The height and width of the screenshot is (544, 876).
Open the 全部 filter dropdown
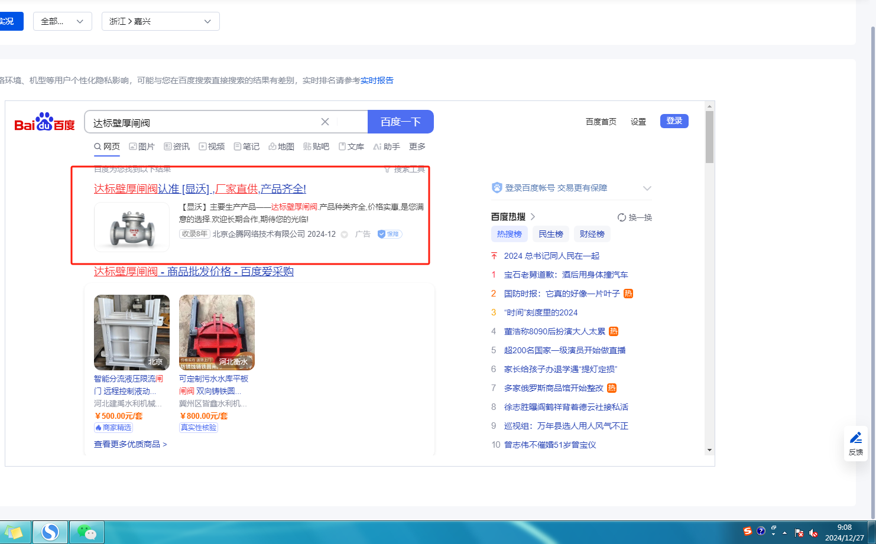[62, 21]
